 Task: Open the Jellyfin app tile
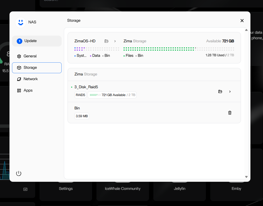pyautogui.click(x=179, y=188)
